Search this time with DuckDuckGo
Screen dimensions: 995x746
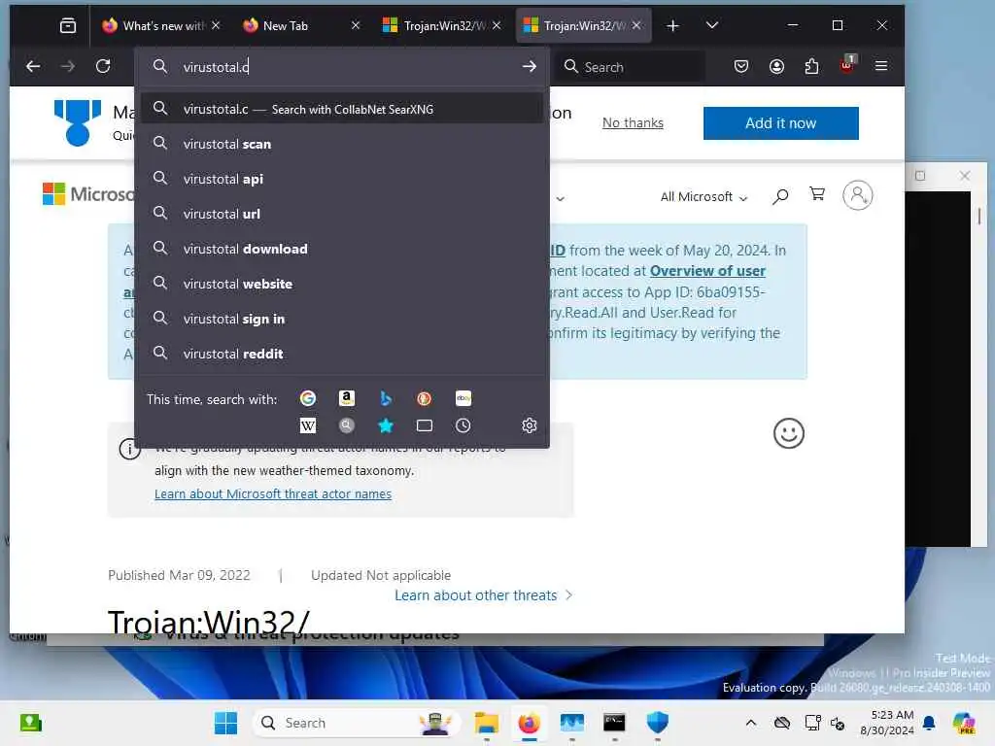point(424,398)
